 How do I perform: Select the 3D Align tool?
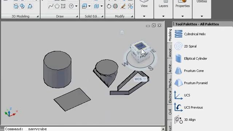[185, 120]
